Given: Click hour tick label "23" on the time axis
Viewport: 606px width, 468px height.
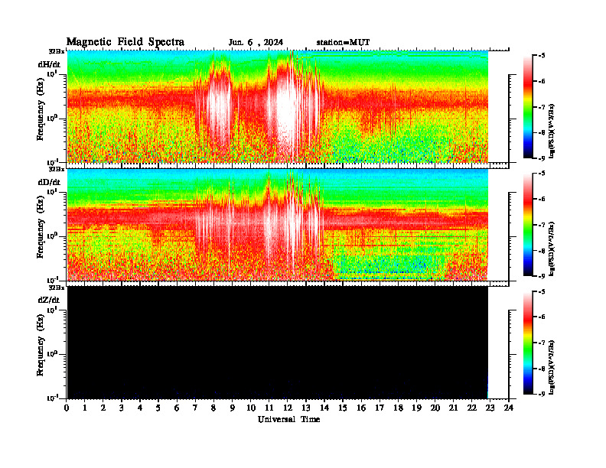Looking at the screenshot, I should pos(490,408).
